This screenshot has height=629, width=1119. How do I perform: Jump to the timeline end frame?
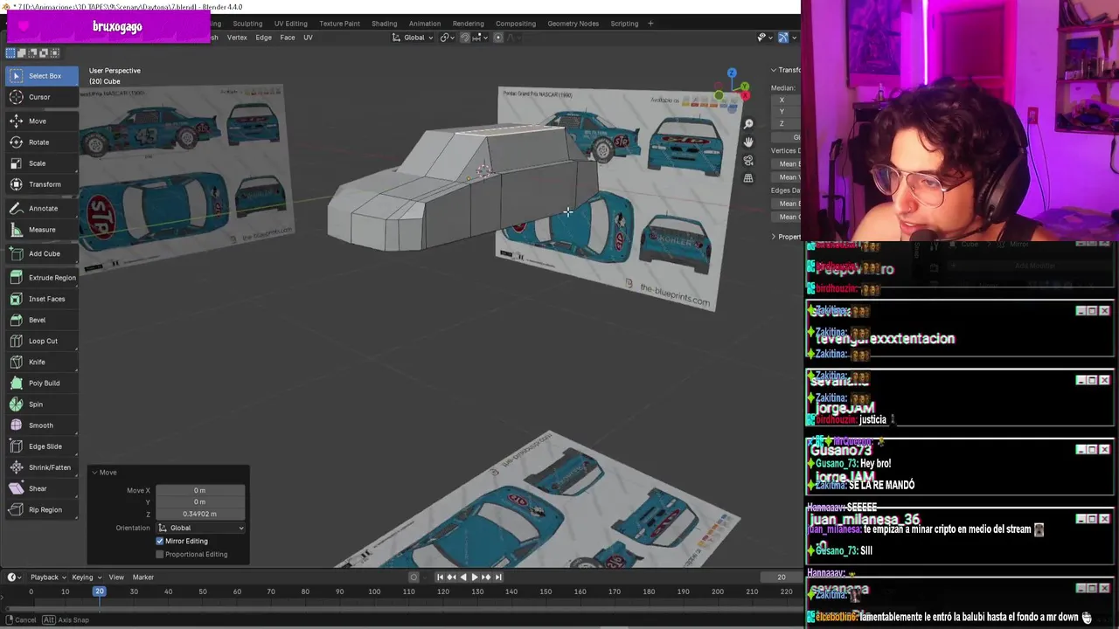click(x=498, y=577)
